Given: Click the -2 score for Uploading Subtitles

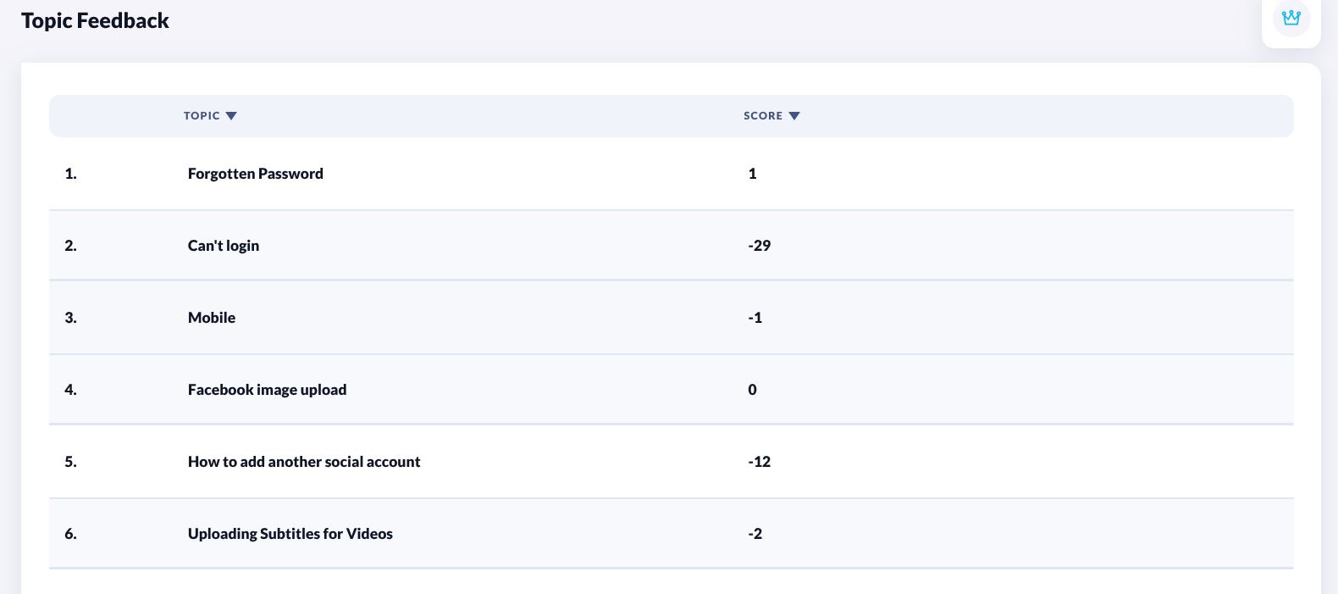Looking at the screenshot, I should (x=755, y=534).
